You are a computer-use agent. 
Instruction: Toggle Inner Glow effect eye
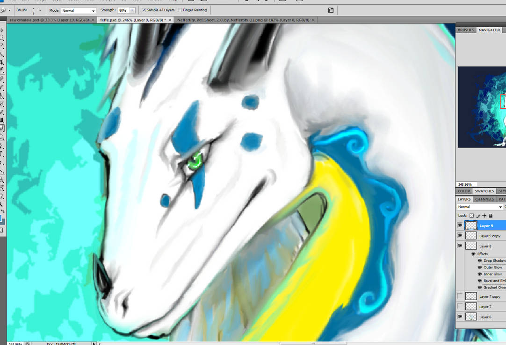coord(479,274)
